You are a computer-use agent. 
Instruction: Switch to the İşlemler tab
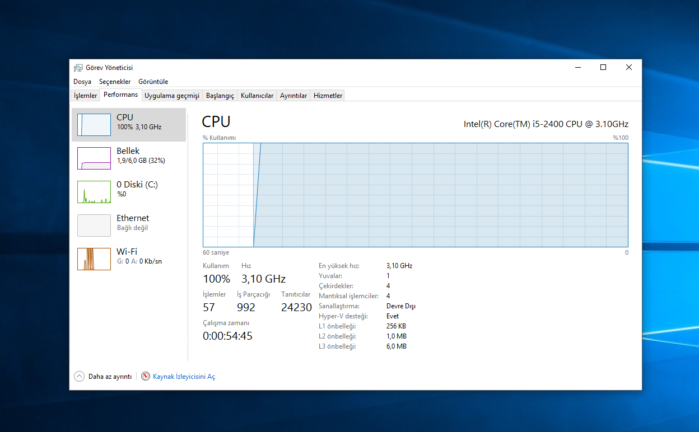[x=86, y=96]
